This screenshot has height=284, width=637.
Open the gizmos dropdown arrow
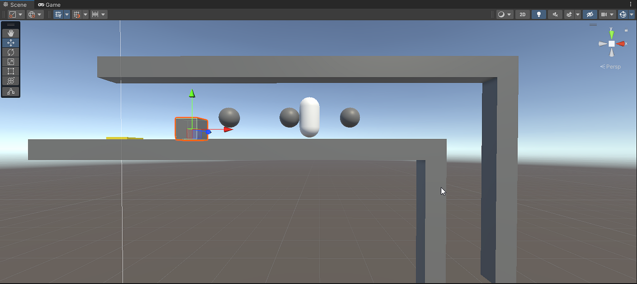pyautogui.click(x=632, y=15)
